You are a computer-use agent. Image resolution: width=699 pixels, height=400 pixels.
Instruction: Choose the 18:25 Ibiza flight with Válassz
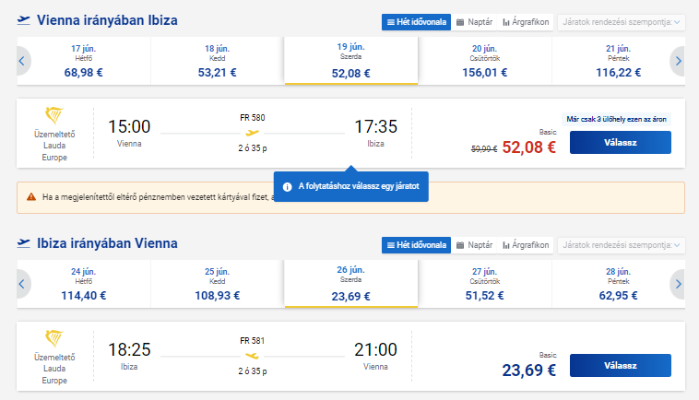click(620, 366)
